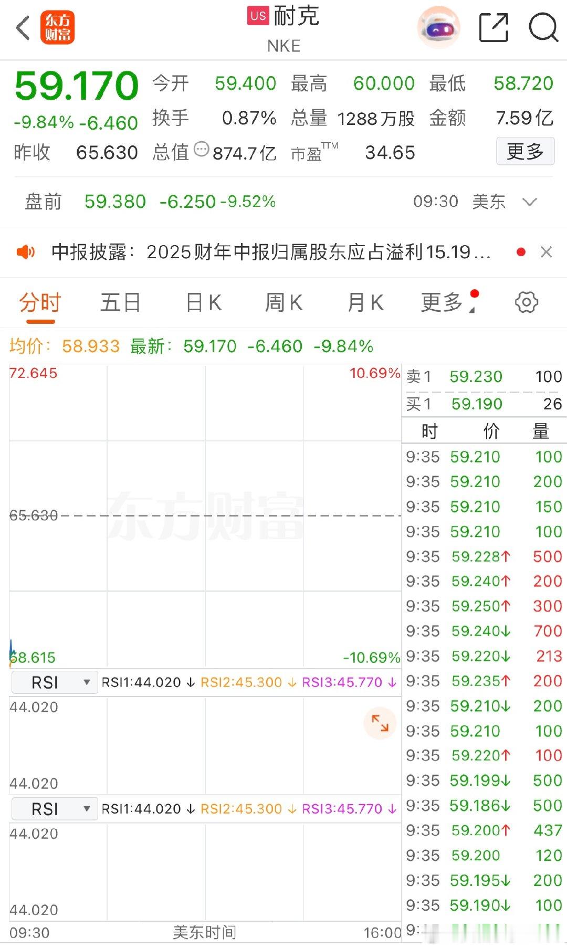Screen dimensions: 567x949
Task: Tap the 最低 58.720 value
Action: [x=523, y=83]
